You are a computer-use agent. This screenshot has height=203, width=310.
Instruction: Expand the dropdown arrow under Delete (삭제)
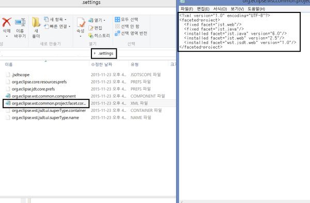click(x=7, y=36)
